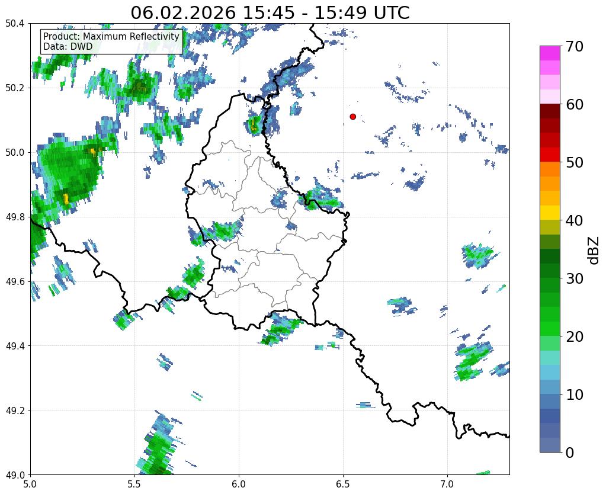Click the latitude axis label 49.6
The height and width of the screenshot is (494, 606).
click(15, 282)
